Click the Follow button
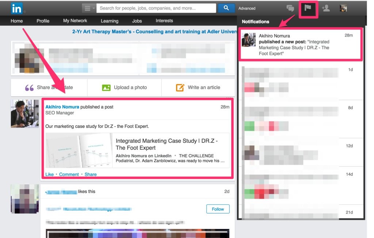Image resolution: width=374 pixels, height=238 pixels. tap(218, 209)
